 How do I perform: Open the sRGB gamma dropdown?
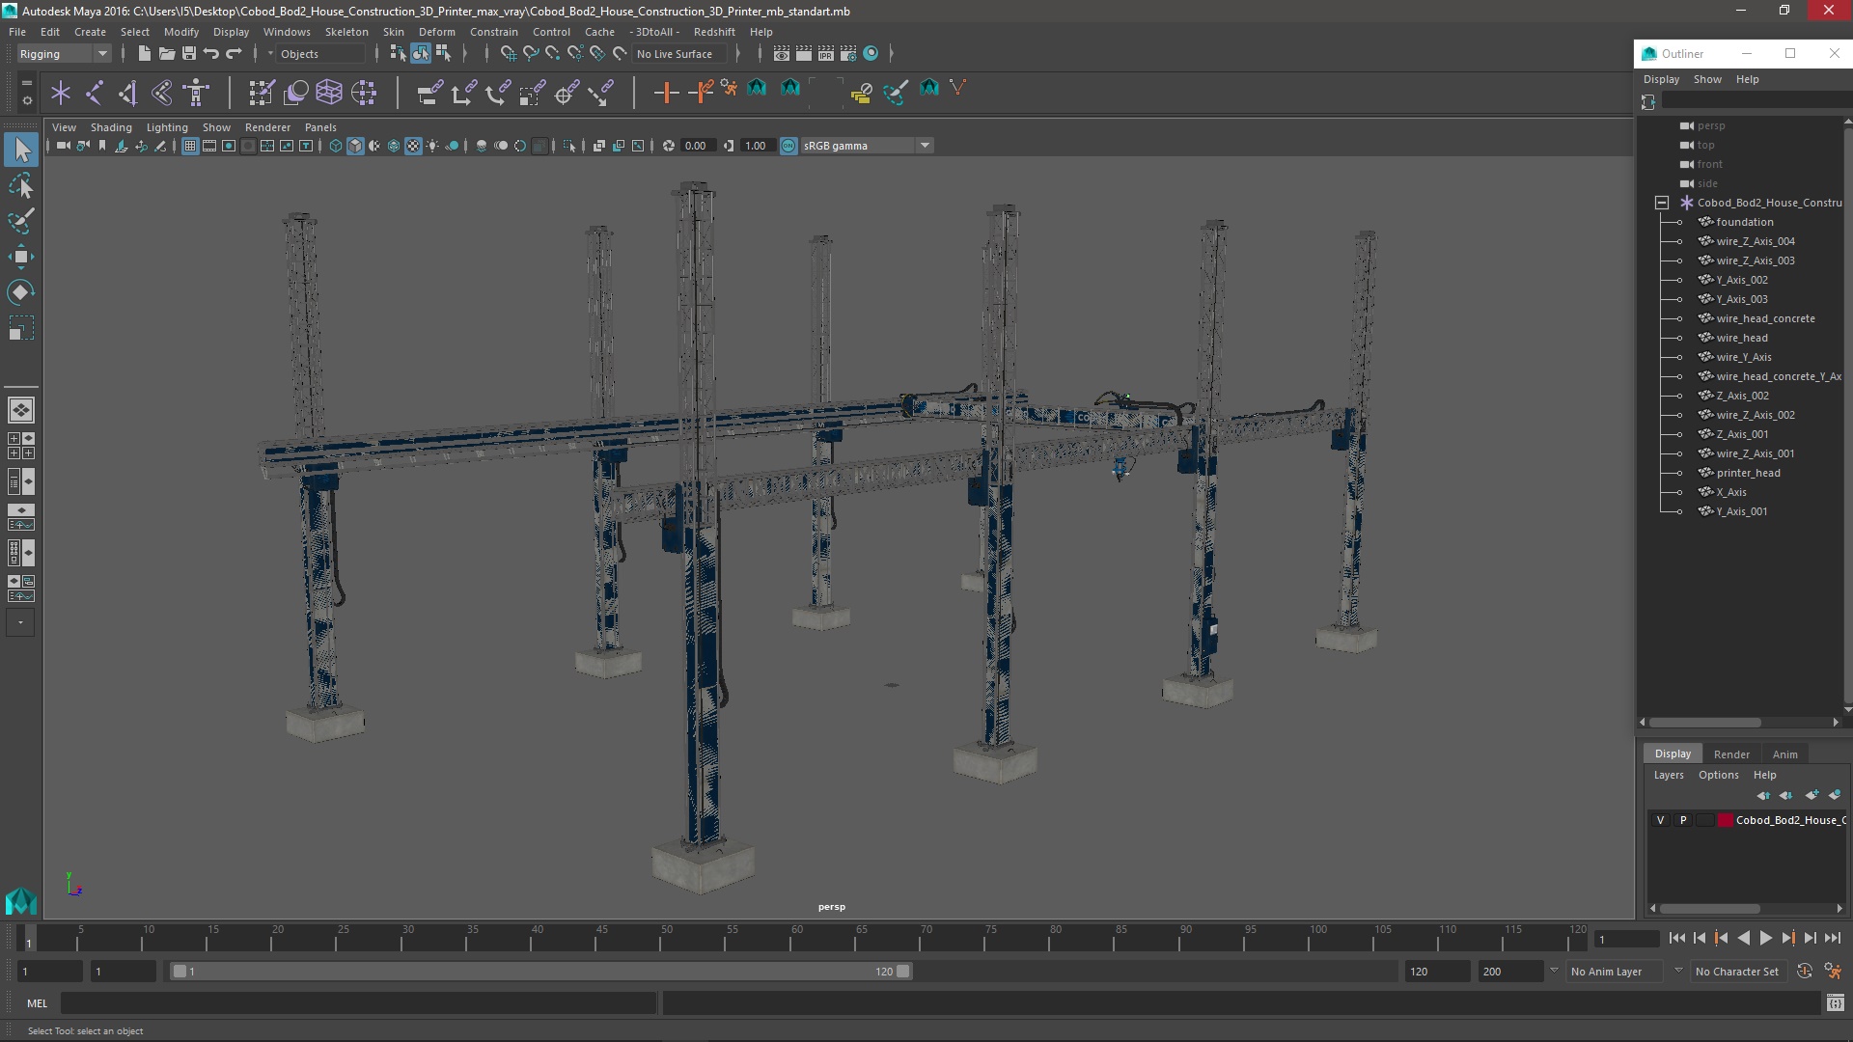924,146
